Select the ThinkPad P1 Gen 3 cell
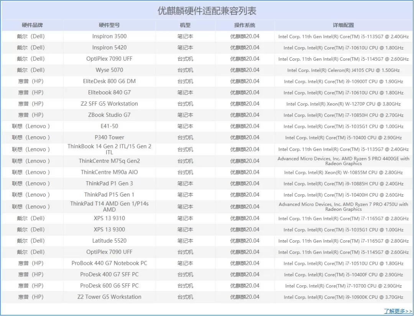Screen dimensions: 414x316 [109, 184]
